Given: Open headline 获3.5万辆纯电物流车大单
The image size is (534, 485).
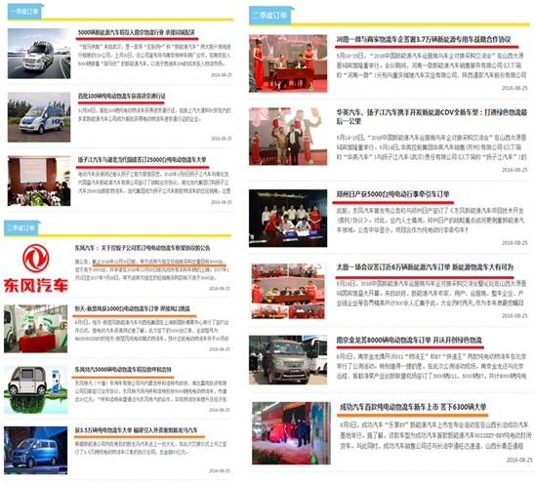Looking at the screenshot, I should [137, 430].
